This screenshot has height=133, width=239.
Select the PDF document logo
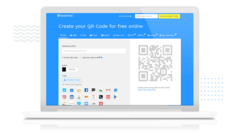pos(94,97)
